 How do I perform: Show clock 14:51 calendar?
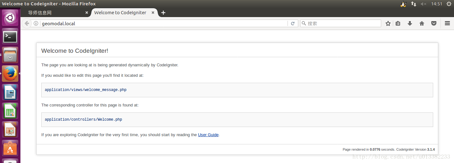[x=437, y=4]
